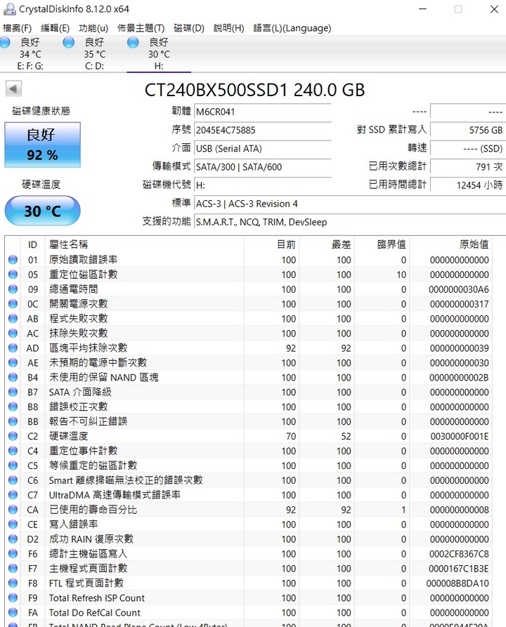Image resolution: width=506 pixels, height=627 pixels.
Task: Select the SATA 介面降級 attribute row
Action: pos(249,392)
